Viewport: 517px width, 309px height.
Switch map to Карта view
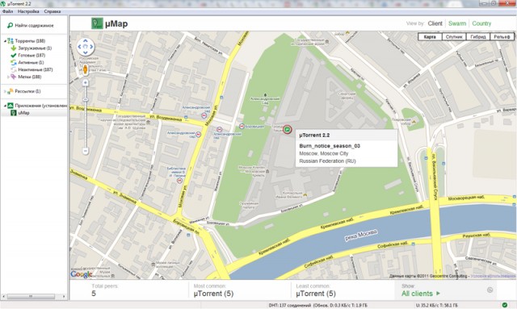pyautogui.click(x=430, y=37)
